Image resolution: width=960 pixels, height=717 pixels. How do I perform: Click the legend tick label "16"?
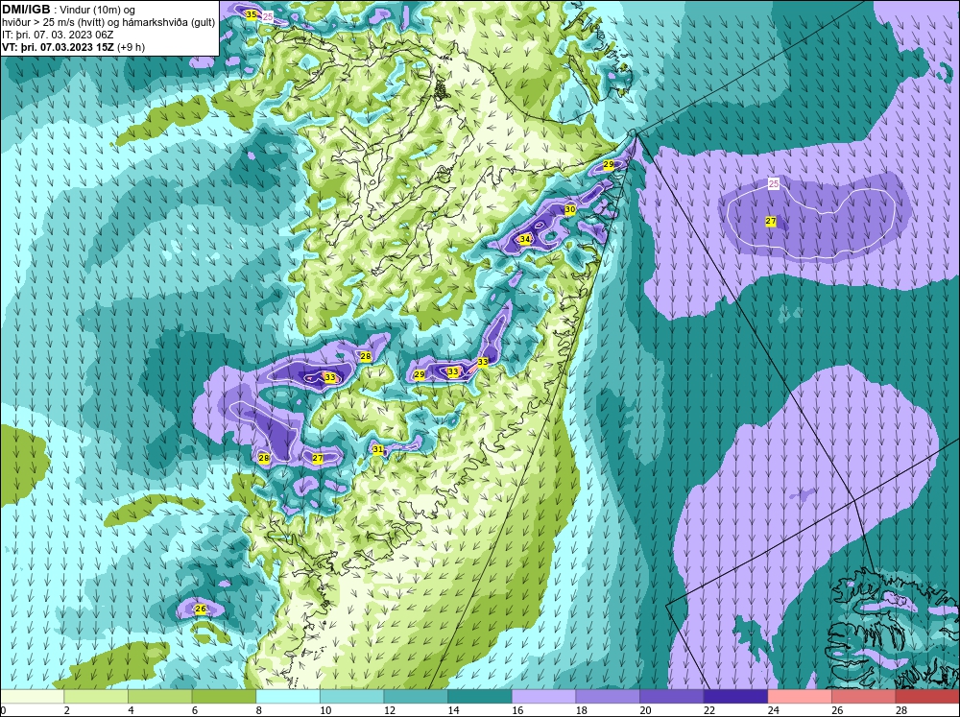(x=517, y=710)
